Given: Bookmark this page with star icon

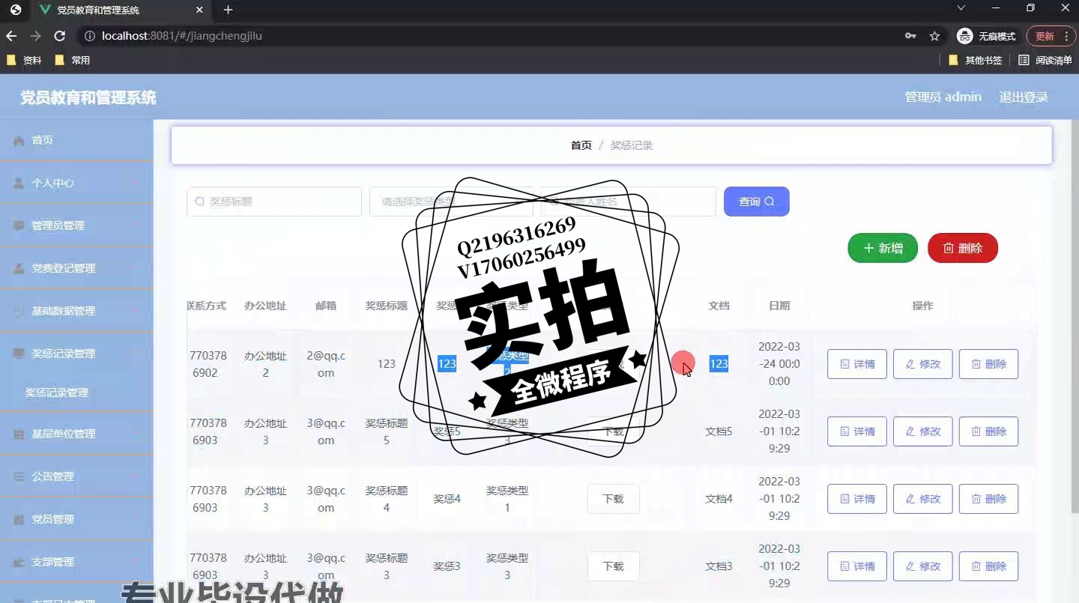Looking at the screenshot, I should point(934,36).
